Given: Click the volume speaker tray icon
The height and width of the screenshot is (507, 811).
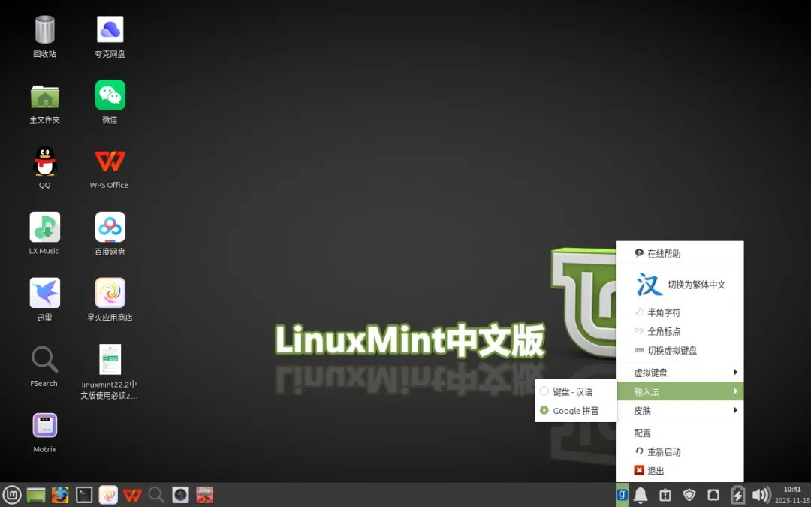Looking at the screenshot, I should (761, 495).
